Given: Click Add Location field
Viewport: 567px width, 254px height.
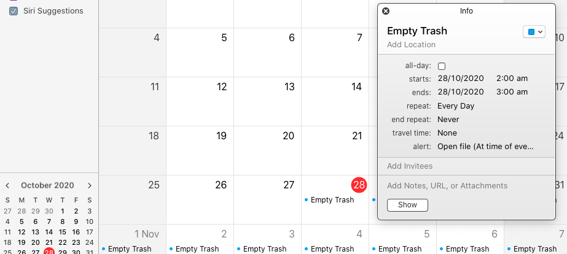Looking at the screenshot, I should (411, 45).
